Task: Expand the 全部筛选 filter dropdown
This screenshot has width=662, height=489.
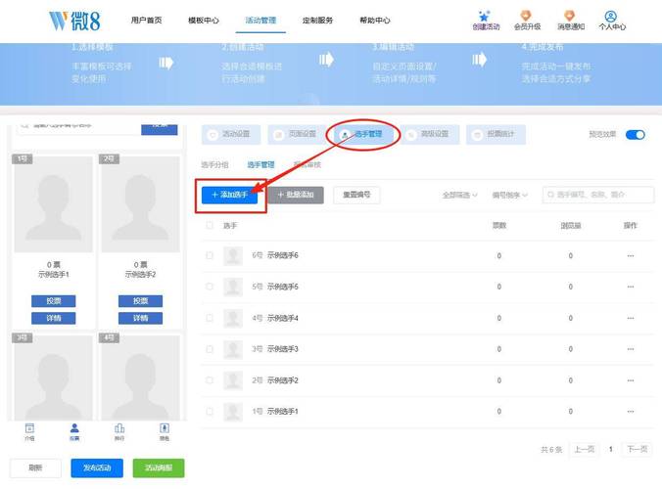Action: (459, 195)
